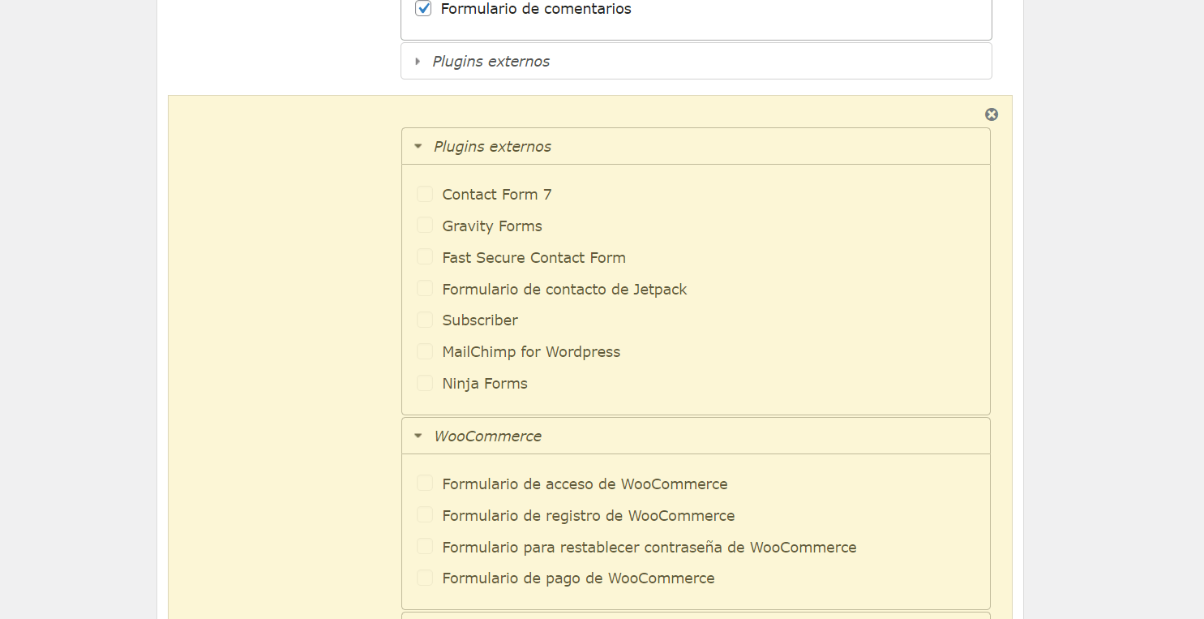Uncheck the Formulario de comentarios checkbox
Screen dimensions: 1204x619
[x=423, y=9]
